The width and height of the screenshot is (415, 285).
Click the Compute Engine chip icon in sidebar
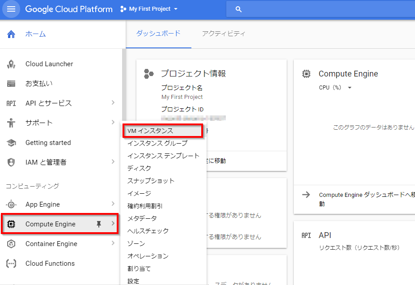11,224
